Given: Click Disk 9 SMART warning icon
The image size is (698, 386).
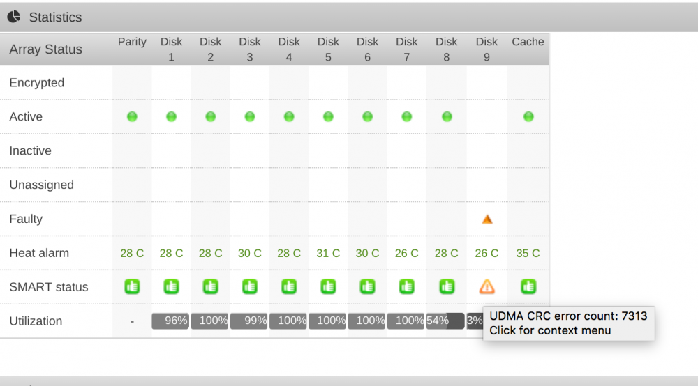Looking at the screenshot, I should [x=487, y=287].
